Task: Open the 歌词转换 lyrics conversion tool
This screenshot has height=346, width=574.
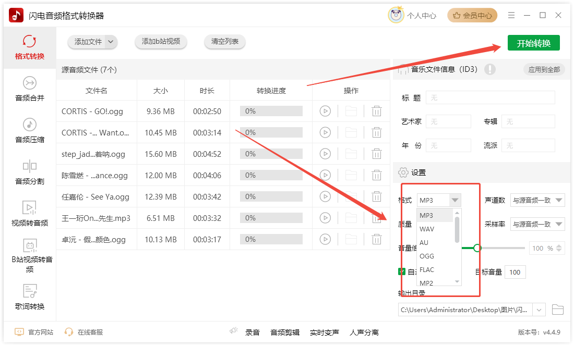Action: click(30, 298)
